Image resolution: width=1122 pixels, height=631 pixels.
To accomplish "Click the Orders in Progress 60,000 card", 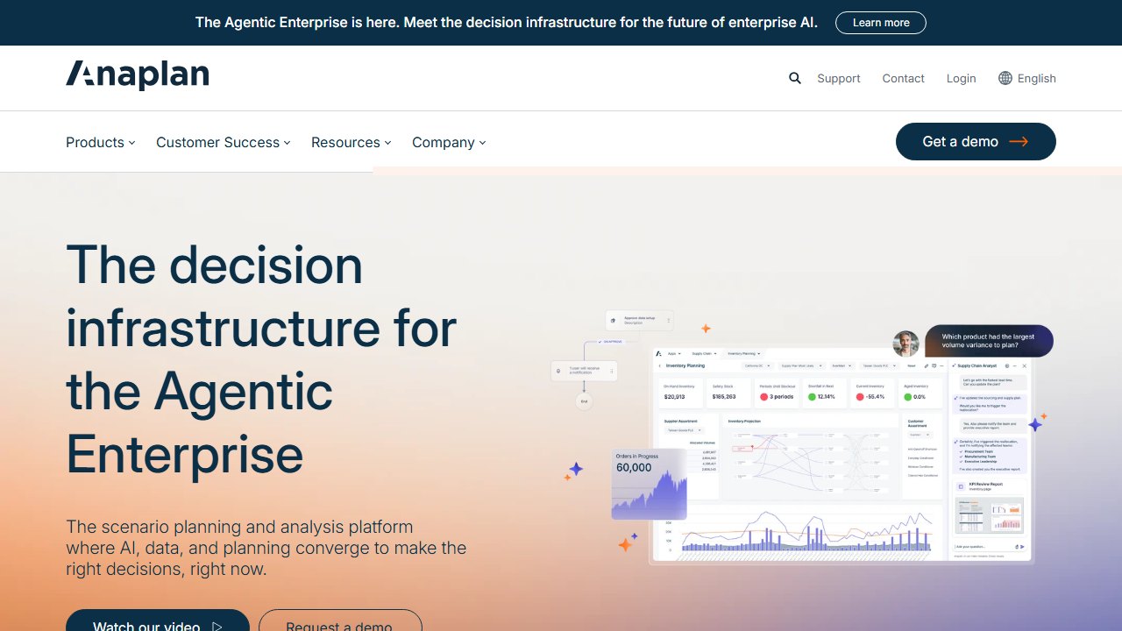I will pyautogui.click(x=649, y=485).
